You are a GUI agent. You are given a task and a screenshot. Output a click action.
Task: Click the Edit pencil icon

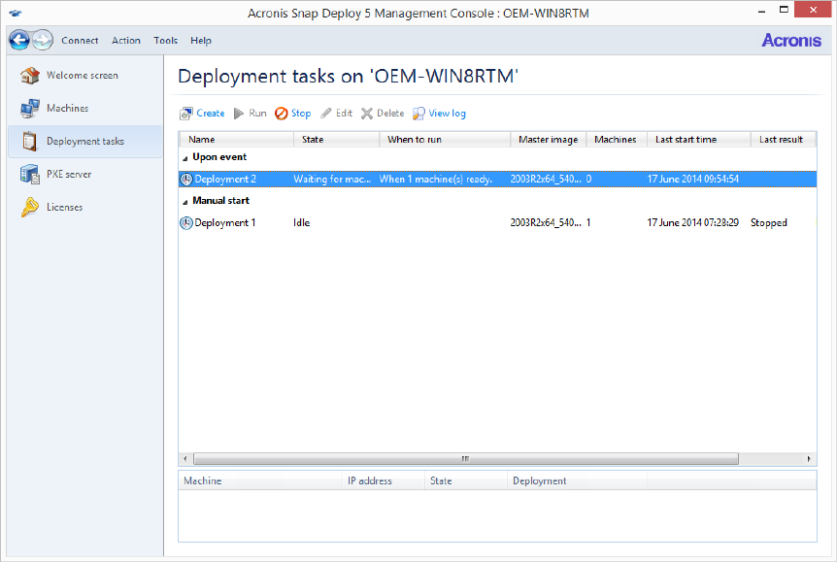coord(326,114)
